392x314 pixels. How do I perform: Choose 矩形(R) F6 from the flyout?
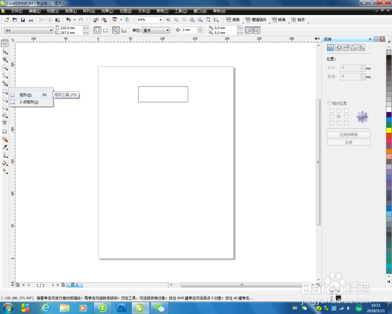pyautogui.click(x=31, y=95)
